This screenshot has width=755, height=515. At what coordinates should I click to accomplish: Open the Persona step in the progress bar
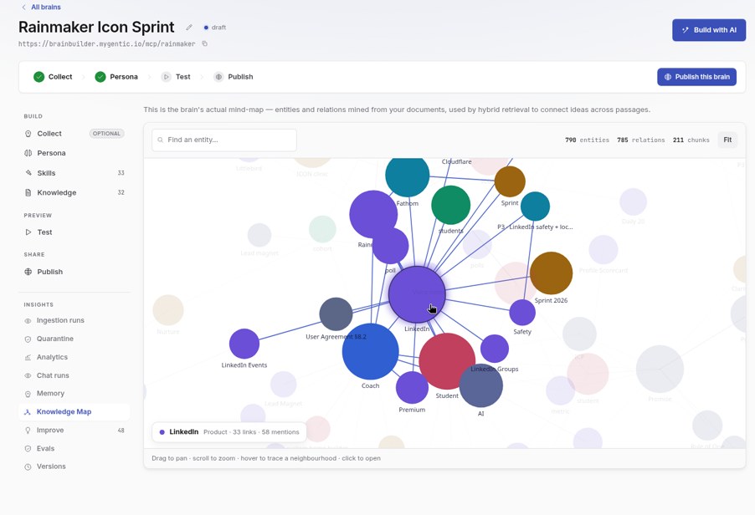(x=116, y=77)
